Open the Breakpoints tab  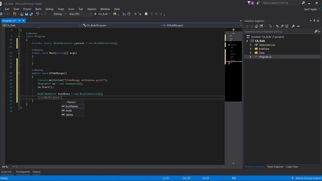23,172
